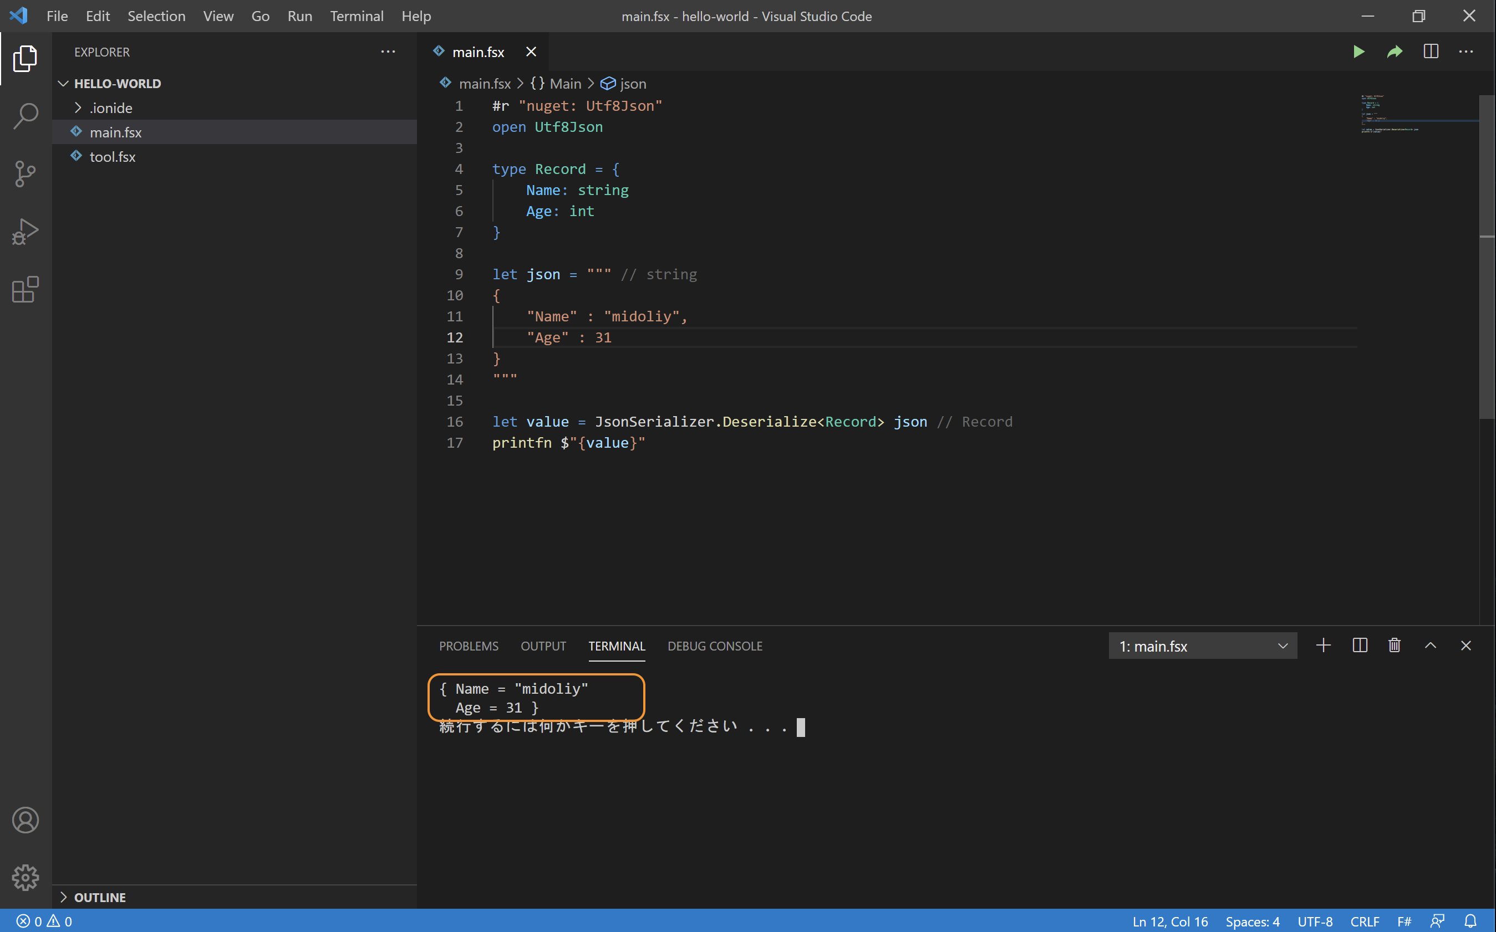Click the F# language mode indicator
Image resolution: width=1496 pixels, height=932 pixels.
coord(1404,921)
